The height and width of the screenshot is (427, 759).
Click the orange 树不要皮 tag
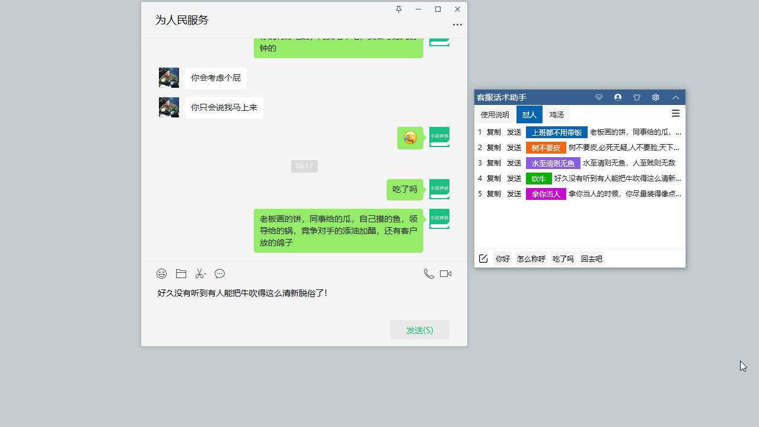click(546, 148)
